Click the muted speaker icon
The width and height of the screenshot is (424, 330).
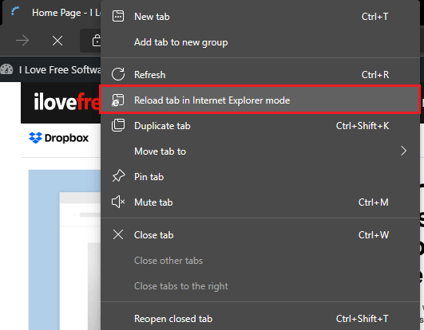point(118,202)
